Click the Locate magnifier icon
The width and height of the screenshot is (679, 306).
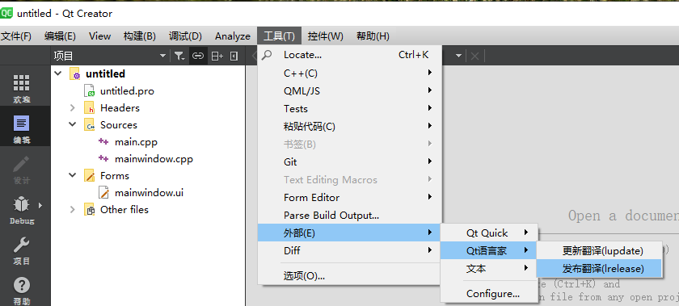tap(268, 55)
